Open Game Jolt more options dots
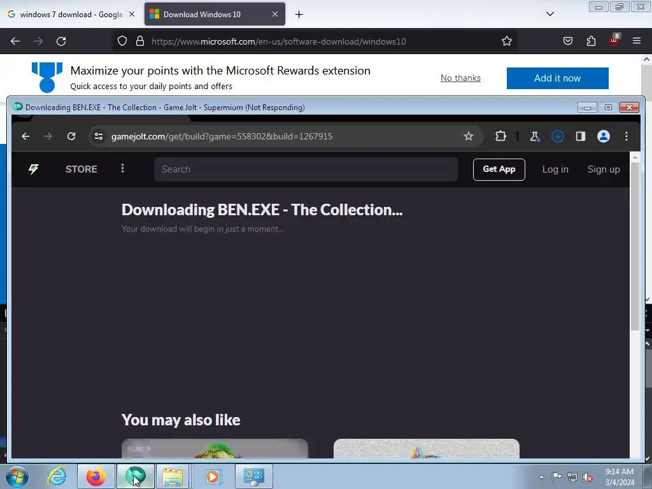 pos(122,168)
